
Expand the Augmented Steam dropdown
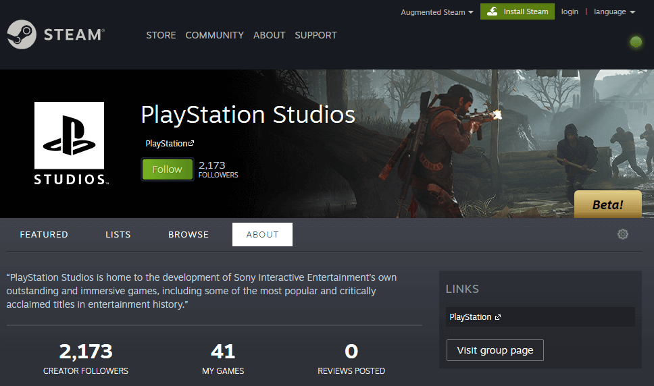point(436,12)
